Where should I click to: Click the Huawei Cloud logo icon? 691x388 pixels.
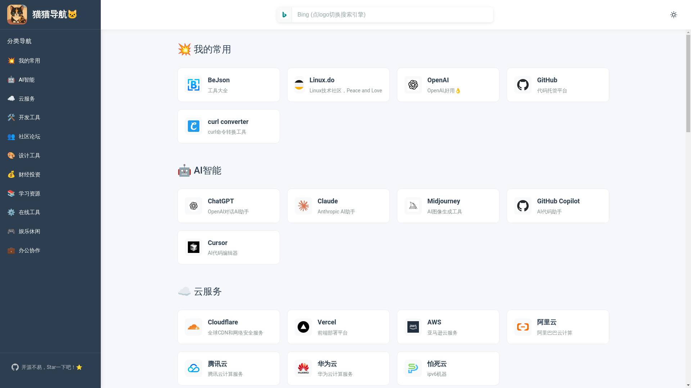point(303,368)
